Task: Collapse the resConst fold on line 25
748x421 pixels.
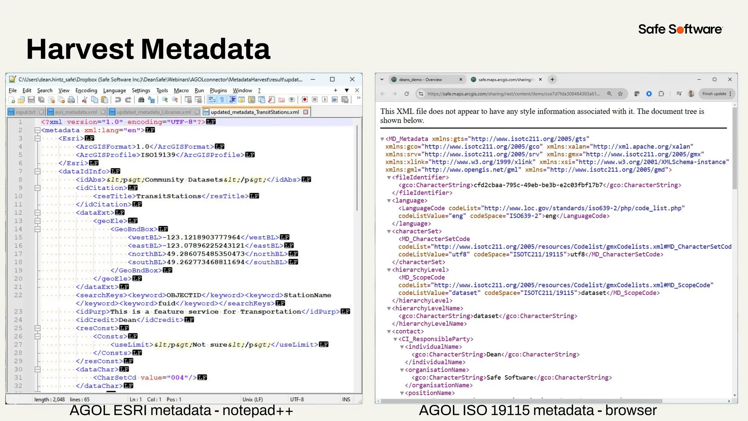Action: (37, 328)
